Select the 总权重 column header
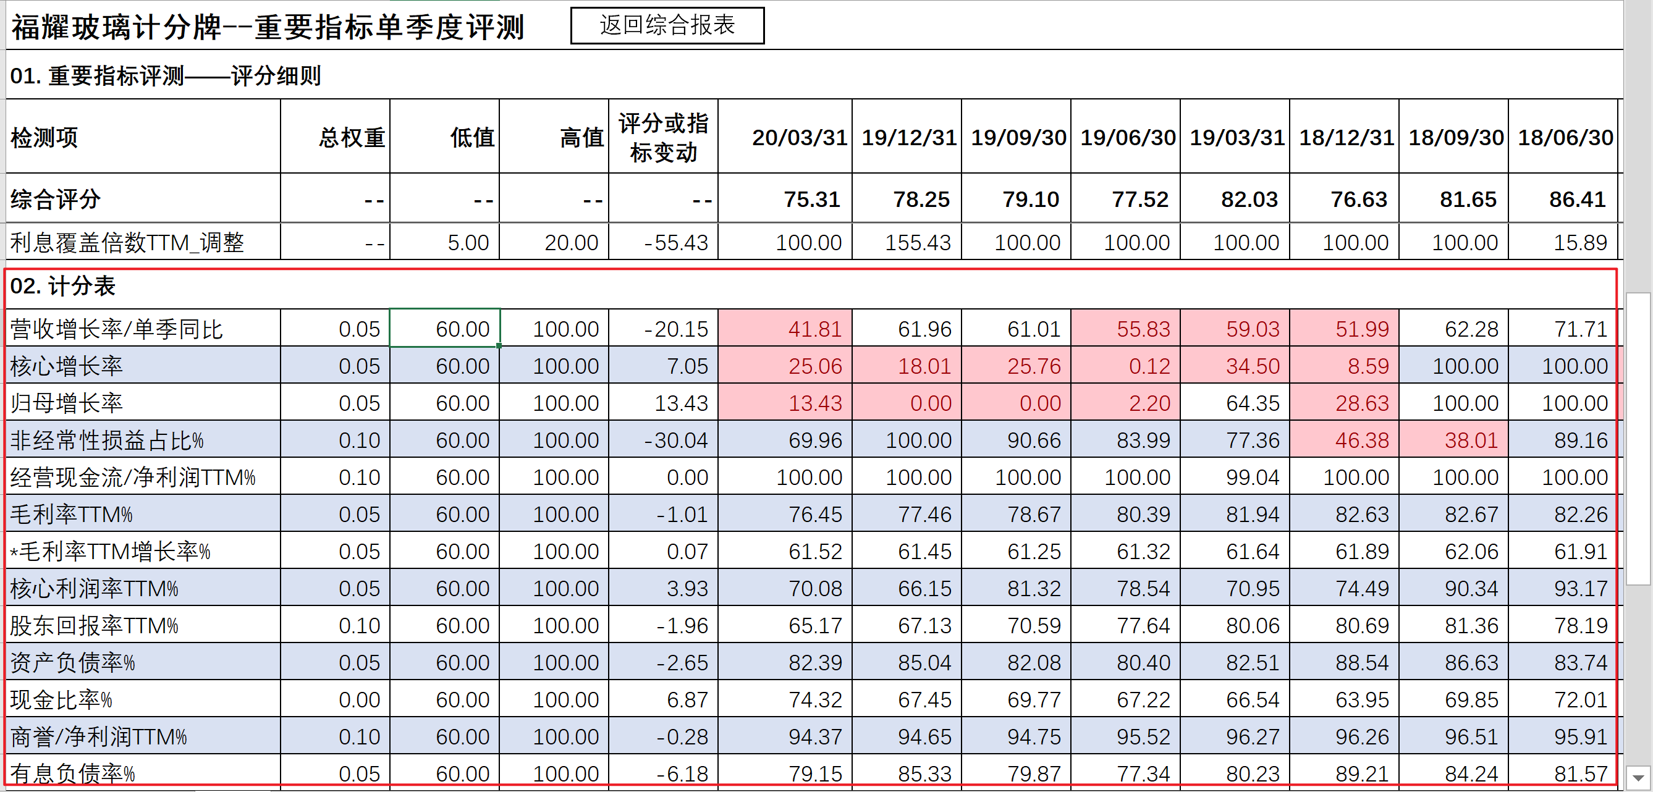 [352, 137]
